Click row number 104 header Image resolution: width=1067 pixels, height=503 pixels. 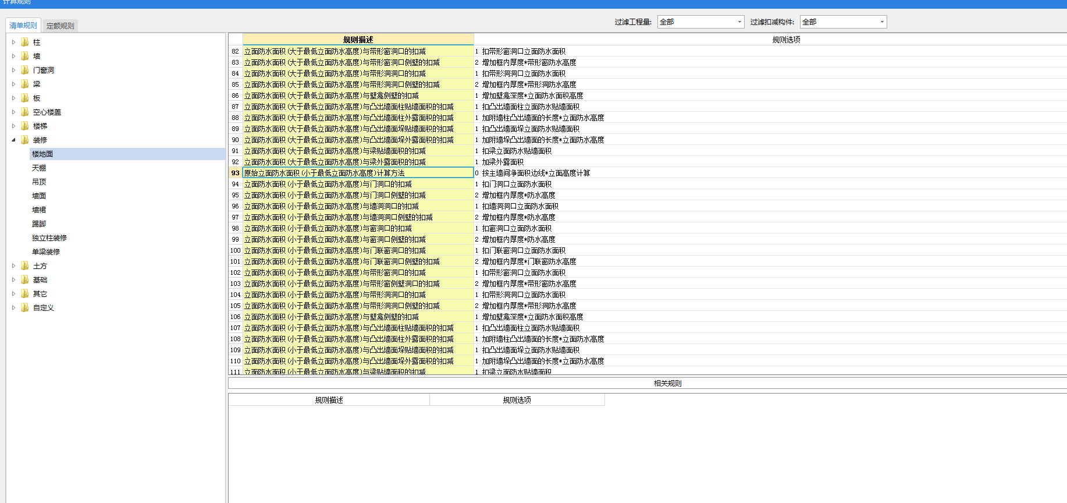(235, 295)
